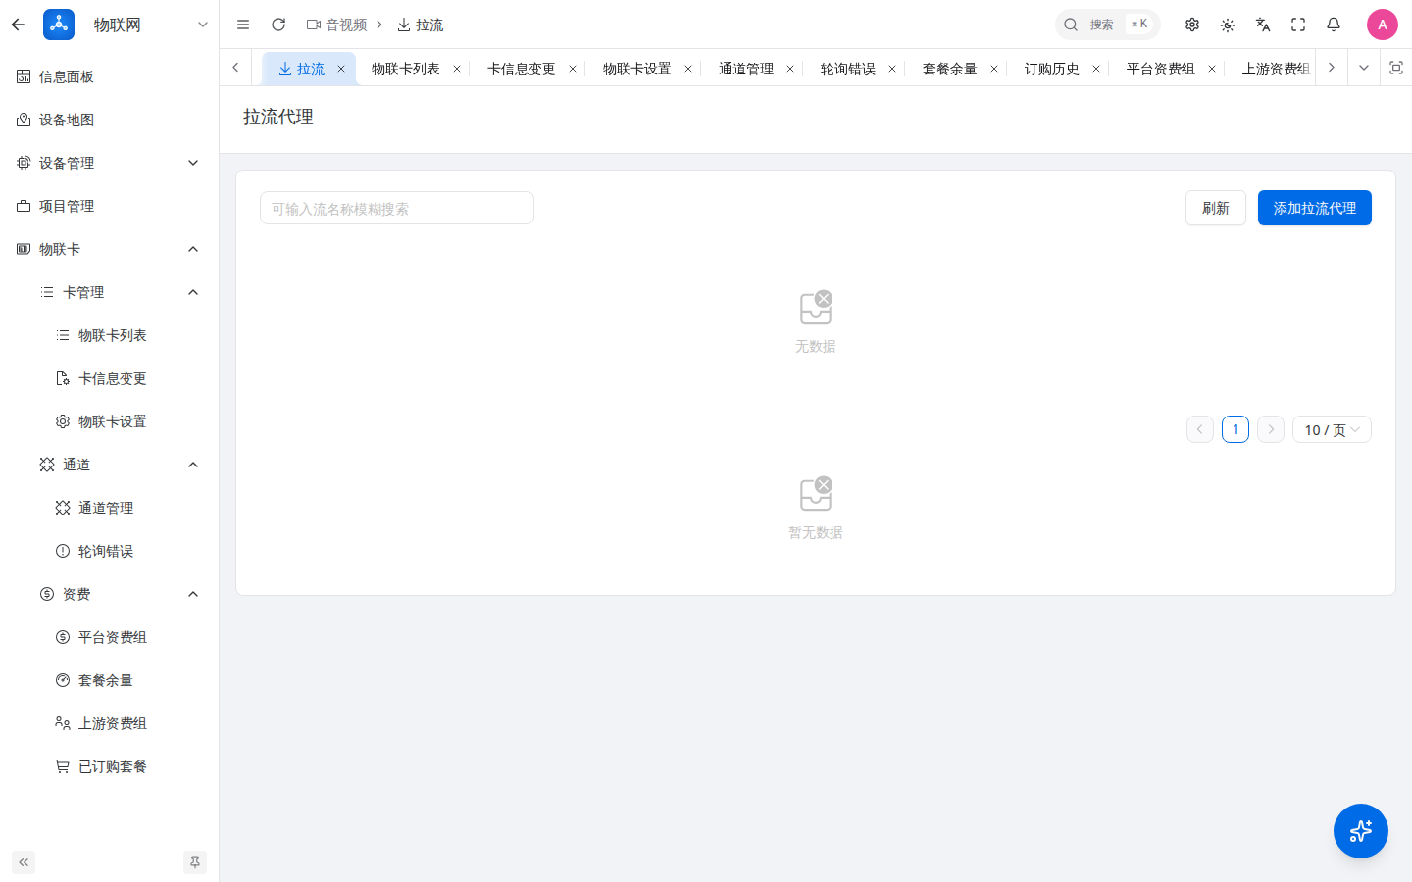Collapse the 卡管理 submenu
This screenshot has width=1412, height=882.
point(109,292)
